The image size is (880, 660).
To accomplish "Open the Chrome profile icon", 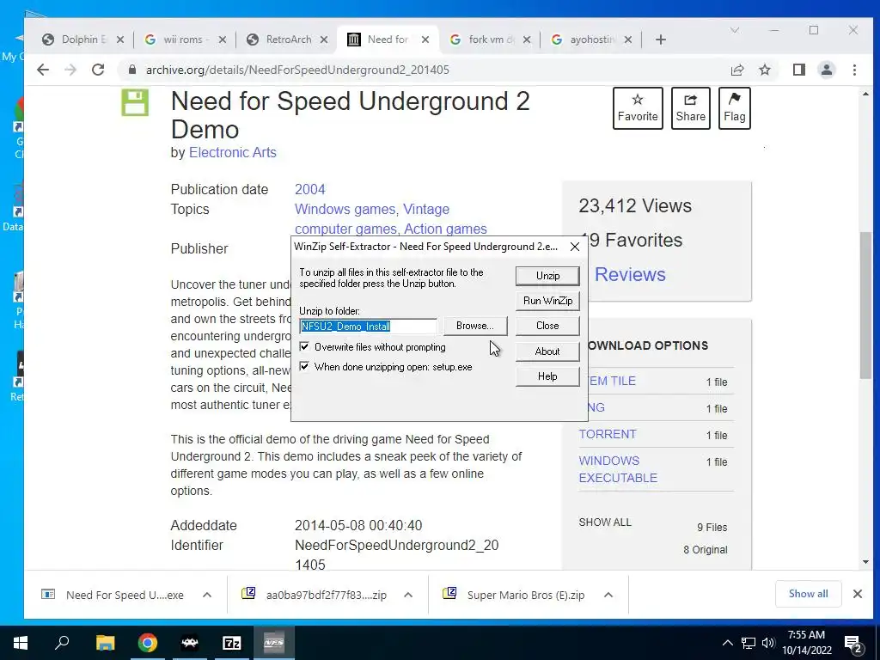I will pos(826,70).
